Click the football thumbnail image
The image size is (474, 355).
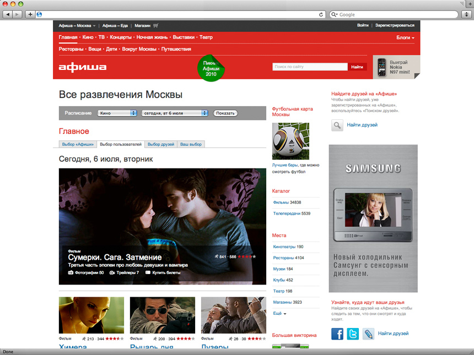coord(290,141)
